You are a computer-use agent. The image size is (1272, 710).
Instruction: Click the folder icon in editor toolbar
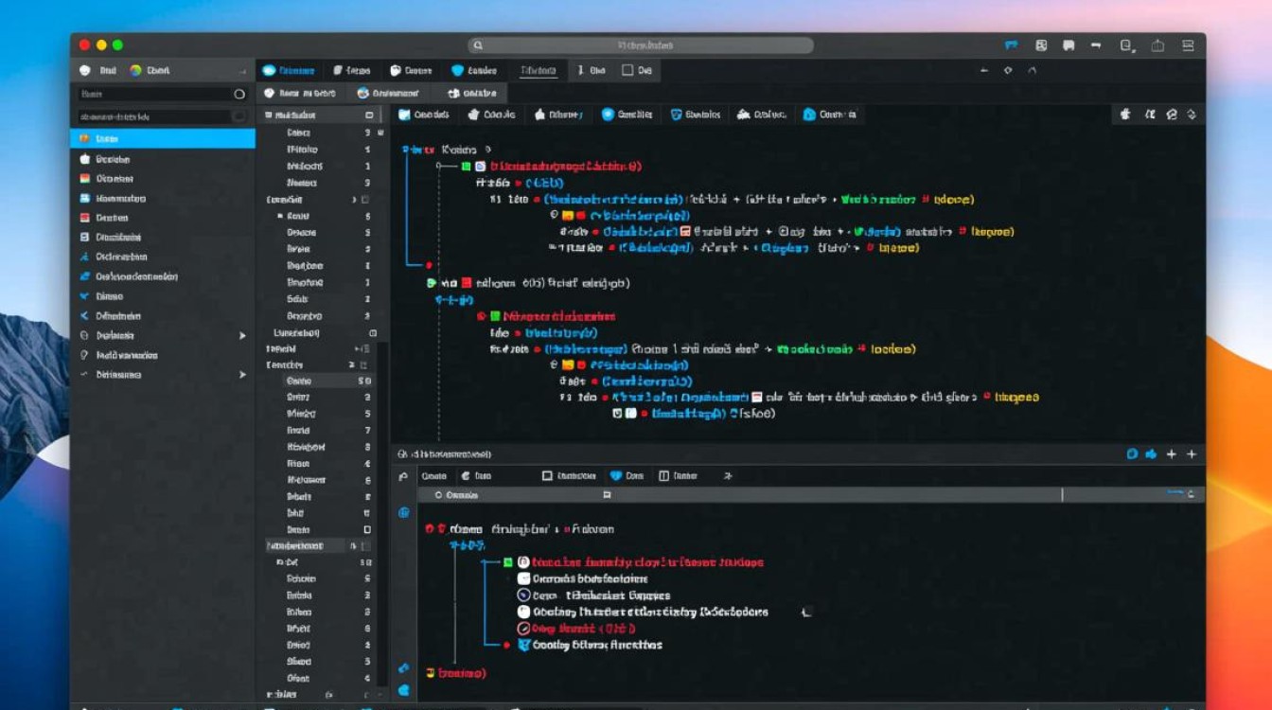tap(404, 115)
